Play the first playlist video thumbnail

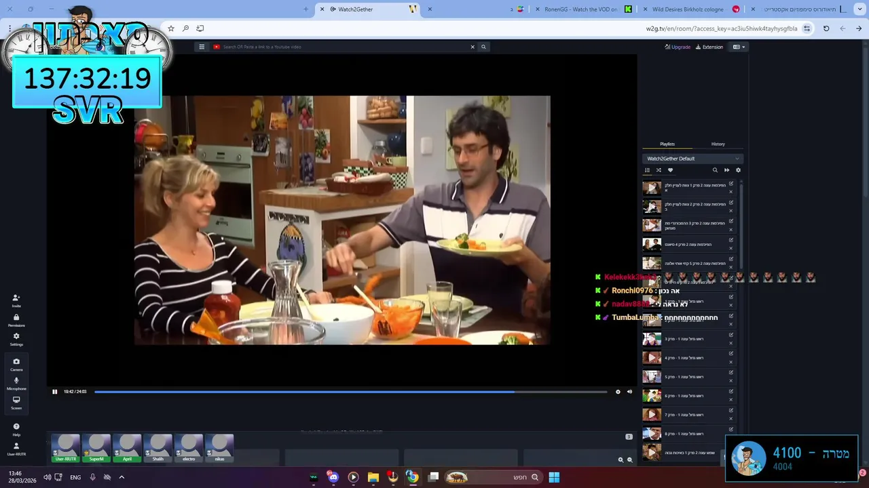pos(652,188)
